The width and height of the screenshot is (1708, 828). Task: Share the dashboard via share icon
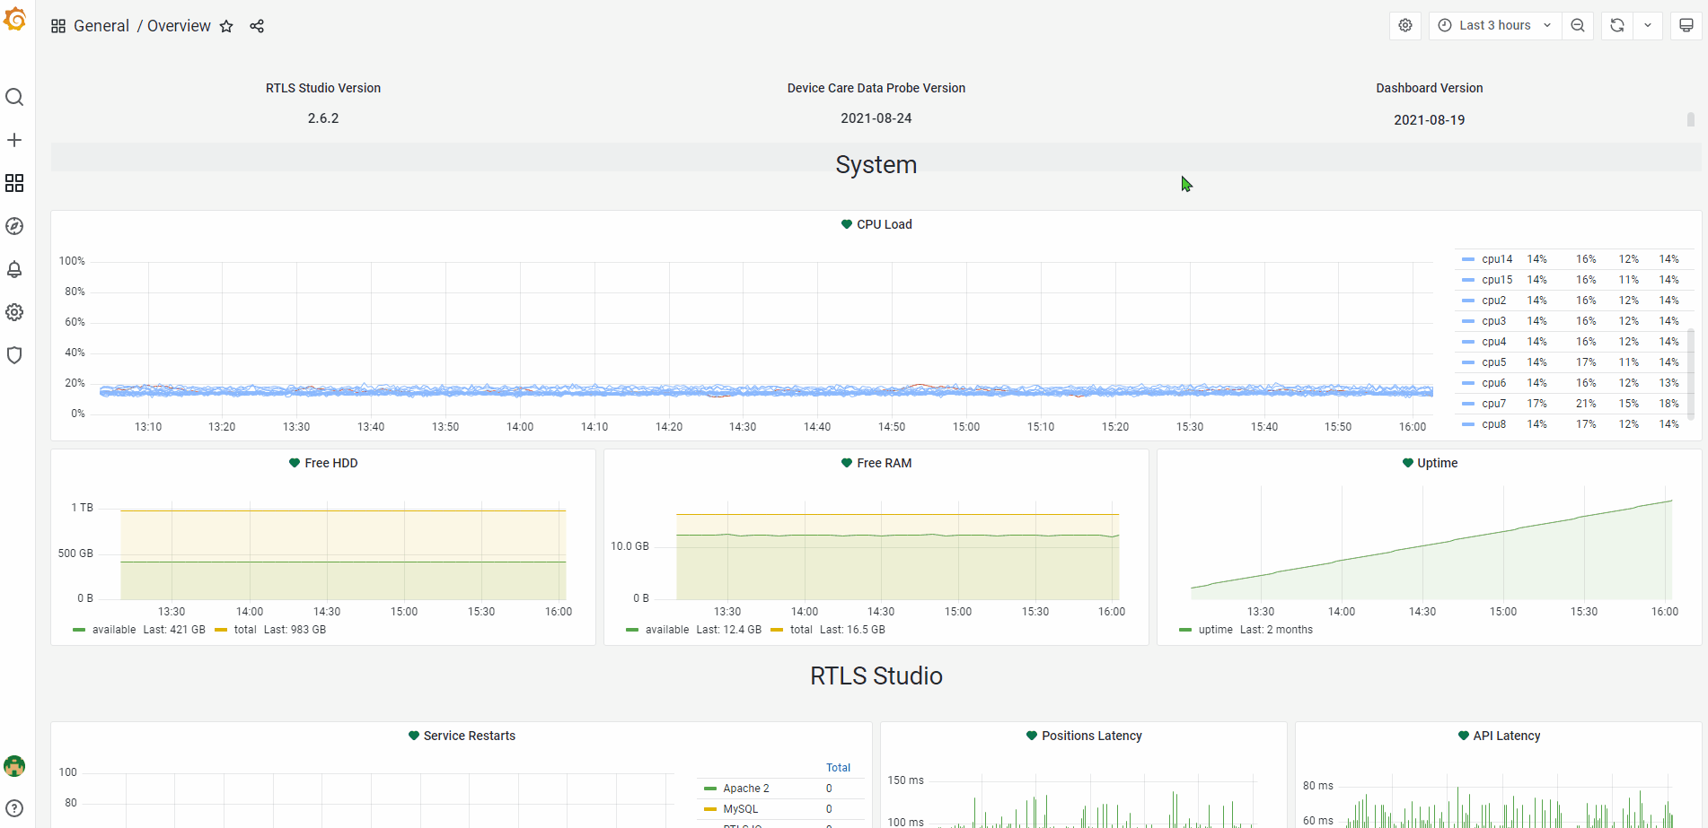coord(257,26)
